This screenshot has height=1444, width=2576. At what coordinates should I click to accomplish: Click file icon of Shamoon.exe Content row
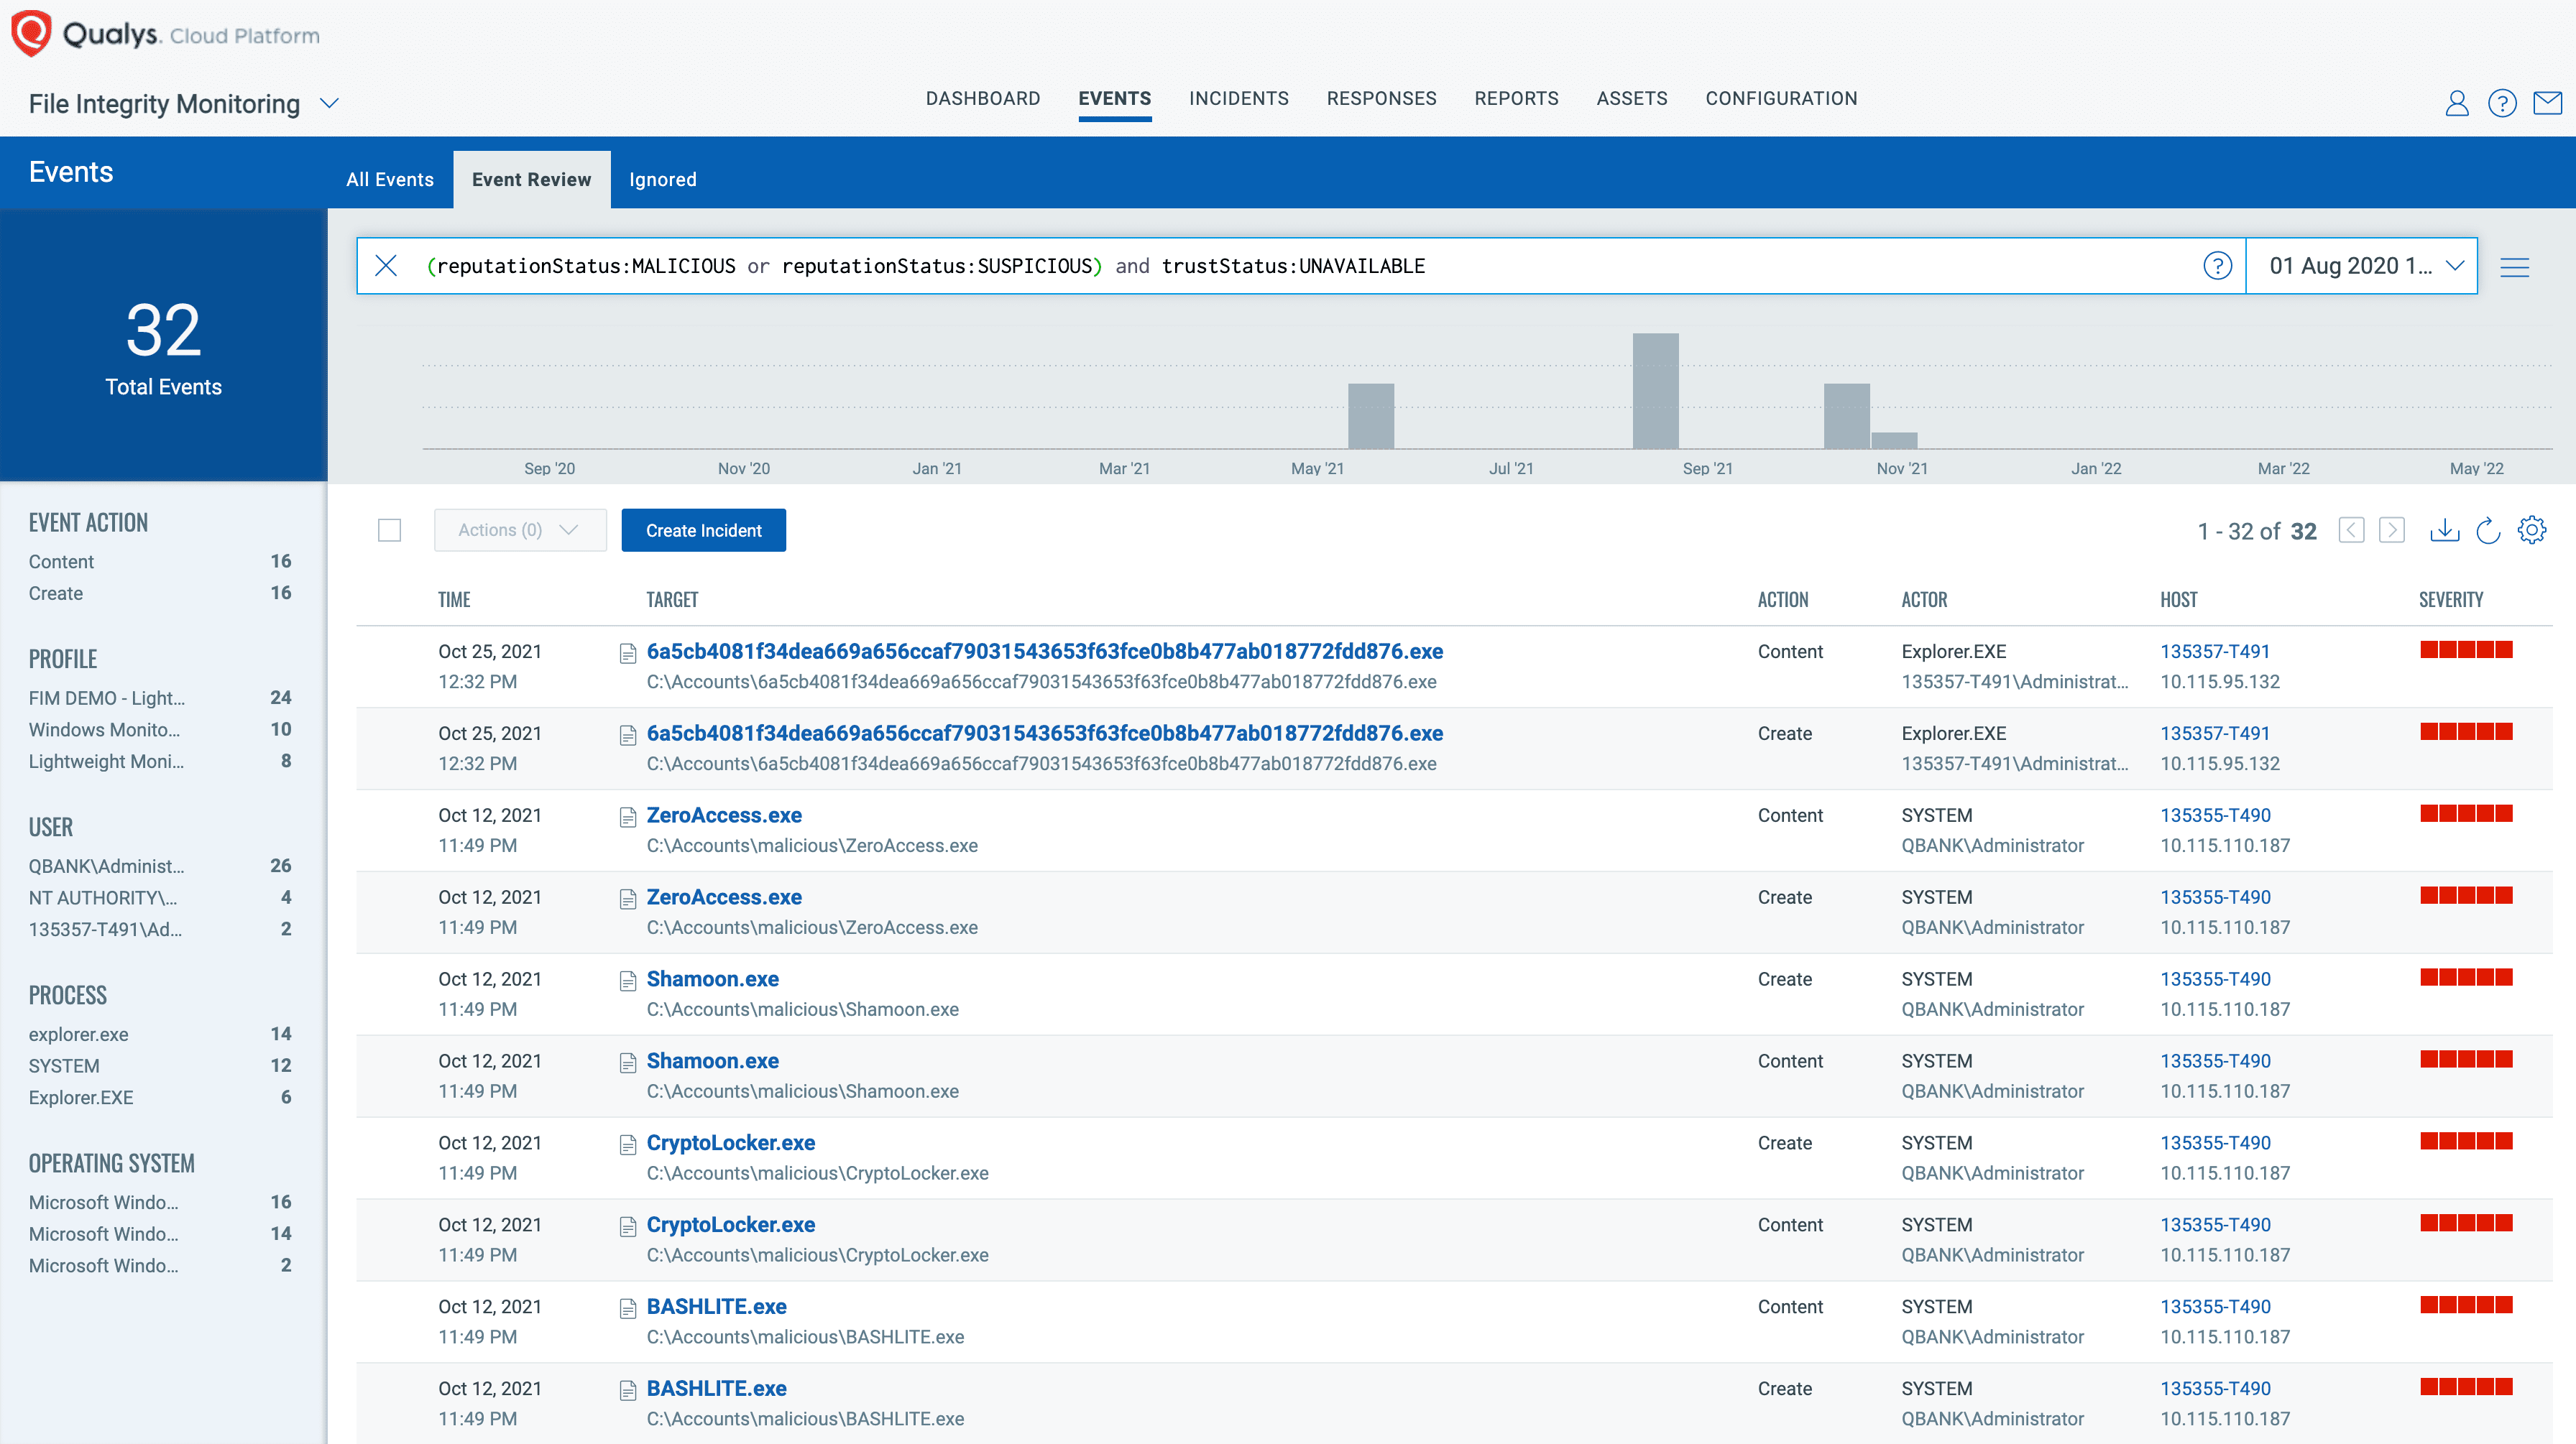[628, 1063]
